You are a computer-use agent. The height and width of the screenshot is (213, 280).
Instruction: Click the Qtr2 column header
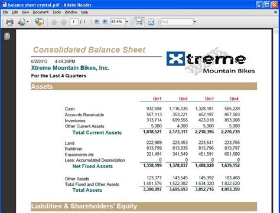click(183, 99)
